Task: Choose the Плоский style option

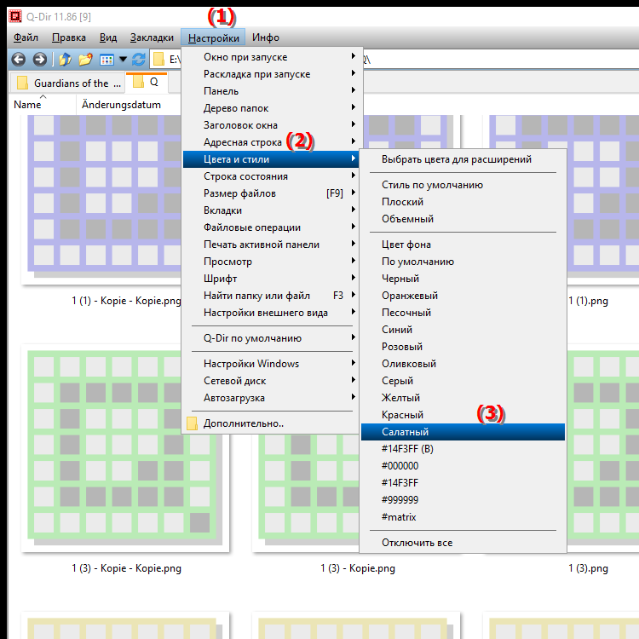Action: click(402, 202)
